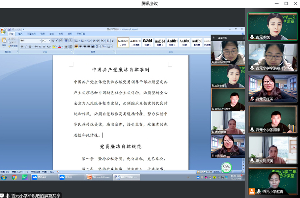The image size is (300, 198).
Task: Switch to the 开始 Home ribbon tab
Action: click(11, 34)
